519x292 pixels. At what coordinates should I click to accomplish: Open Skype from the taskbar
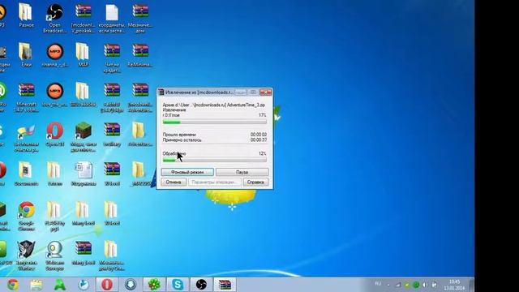tap(178, 285)
